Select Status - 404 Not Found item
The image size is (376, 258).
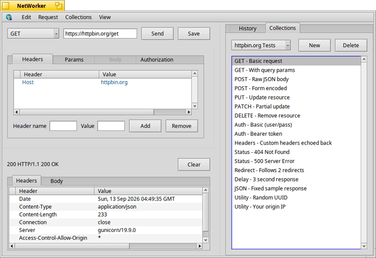click(296, 152)
